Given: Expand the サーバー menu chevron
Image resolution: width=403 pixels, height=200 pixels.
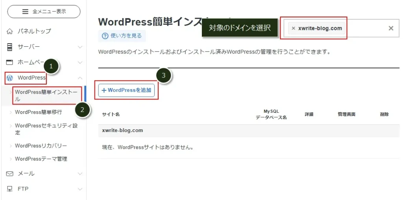Looking at the screenshot, I should coord(80,47).
